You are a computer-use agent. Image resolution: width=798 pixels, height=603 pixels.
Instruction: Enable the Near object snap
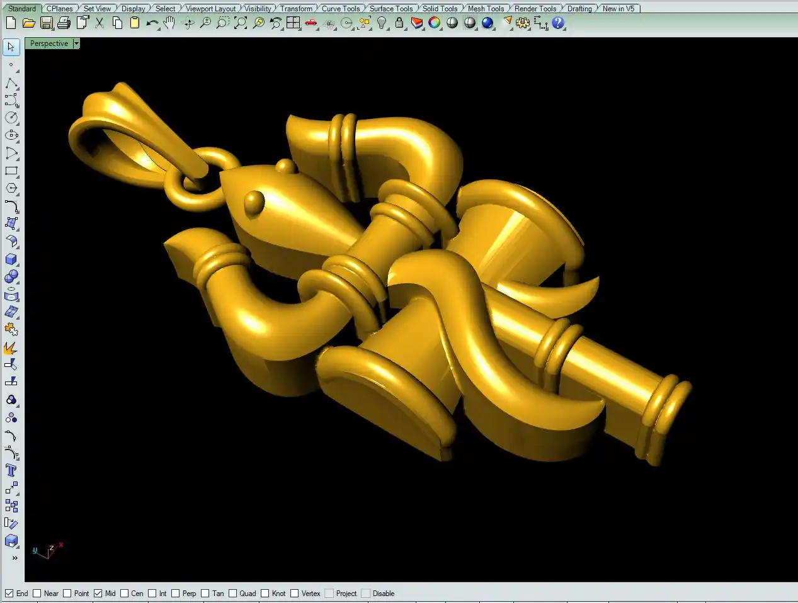pos(37,594)
